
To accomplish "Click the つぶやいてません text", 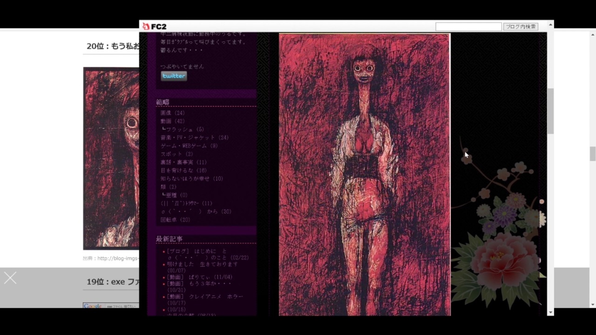I will tap(182, 67).
